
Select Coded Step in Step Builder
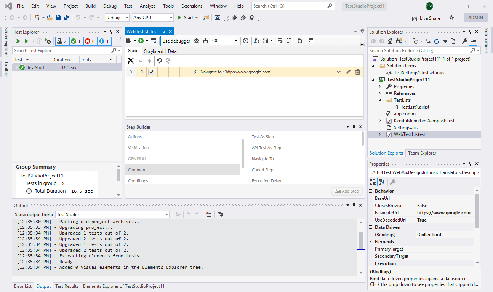coord(263,170)
